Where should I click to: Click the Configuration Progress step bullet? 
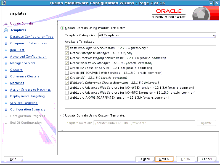tap(6, 116)
